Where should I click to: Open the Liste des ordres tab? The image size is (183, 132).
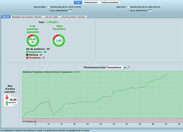click(51, 17)
